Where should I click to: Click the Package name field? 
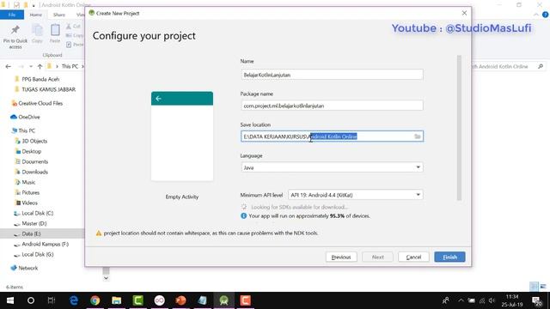tap(332, 106)
